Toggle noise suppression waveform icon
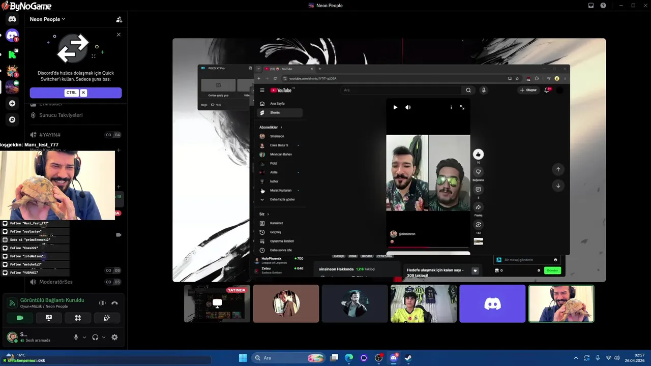 coord(102,303)
